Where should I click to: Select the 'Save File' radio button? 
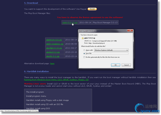coord(84,54)
